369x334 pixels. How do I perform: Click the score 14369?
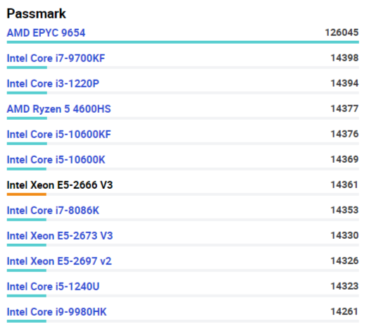tap(344, 159)
